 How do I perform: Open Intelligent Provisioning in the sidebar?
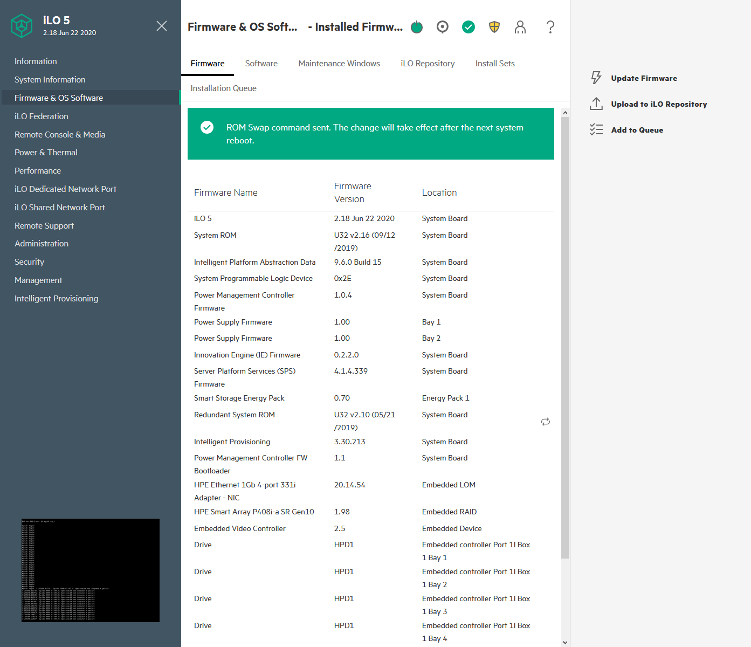pyautogui.click(x=56, y=299)
